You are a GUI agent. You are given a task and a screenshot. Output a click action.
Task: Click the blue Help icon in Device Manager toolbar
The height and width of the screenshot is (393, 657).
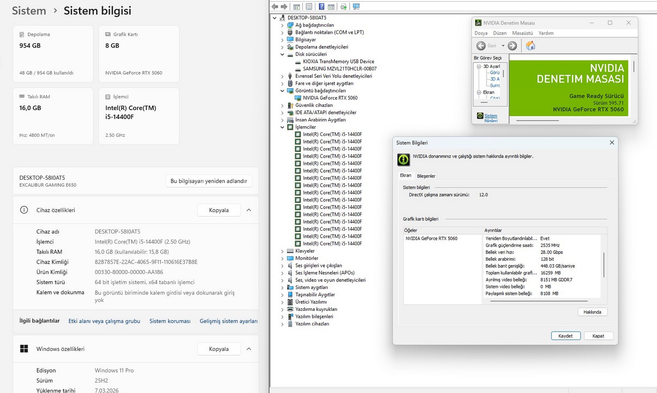tap(321, 7)
